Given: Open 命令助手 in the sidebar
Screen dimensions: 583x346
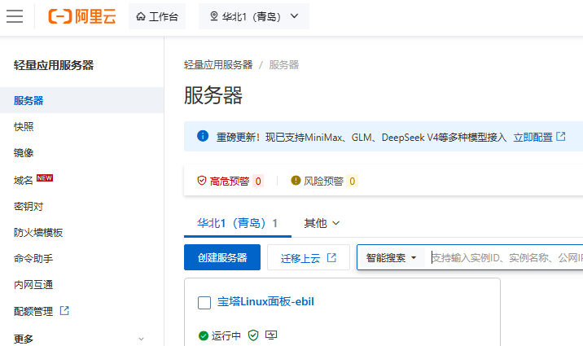Looking at the screenshot, I should click(x=33, y=258).
